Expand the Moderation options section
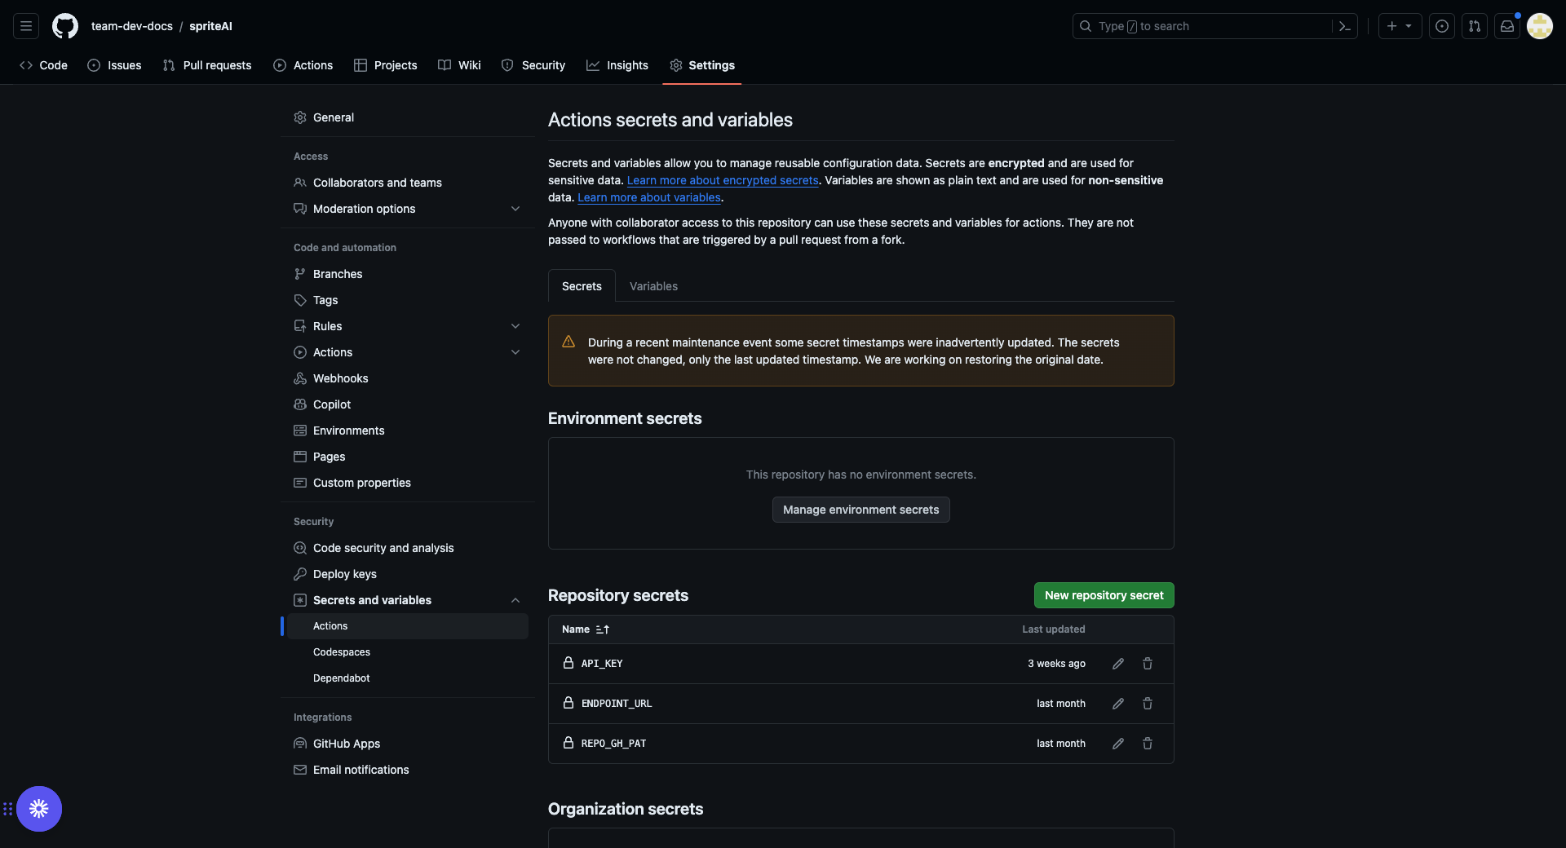Screen dimensions: 1566x848 (x=515, y=209)
